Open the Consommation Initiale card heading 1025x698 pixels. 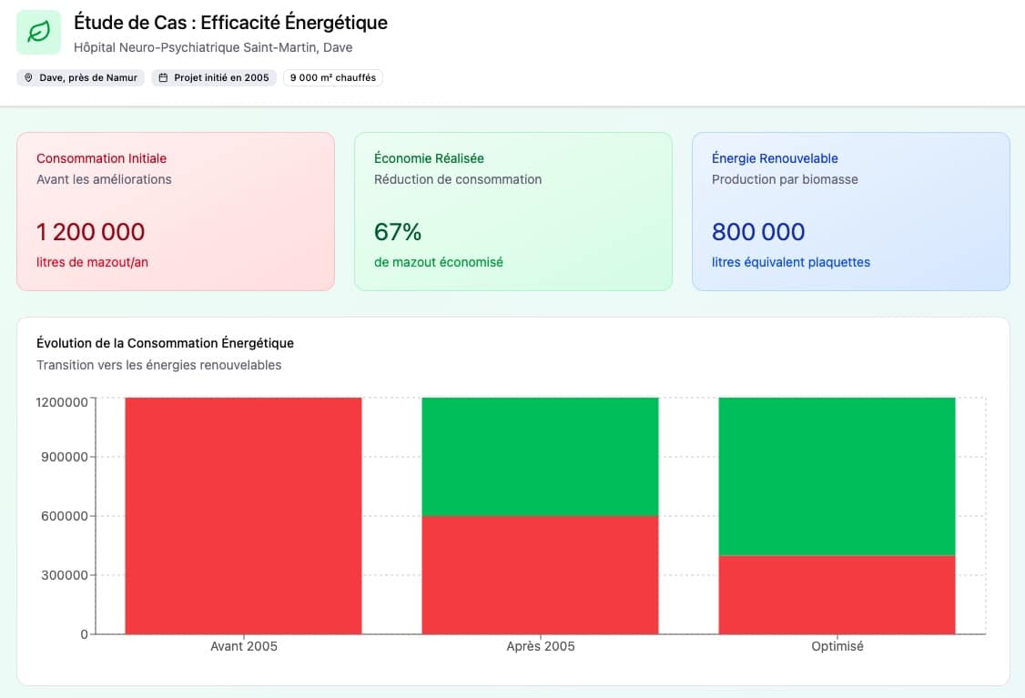coord(101,158)
